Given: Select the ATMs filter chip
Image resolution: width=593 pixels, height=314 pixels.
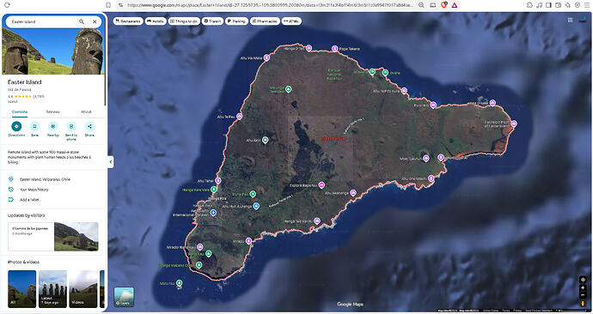Looking at the screenshot, I should (291, 21).
